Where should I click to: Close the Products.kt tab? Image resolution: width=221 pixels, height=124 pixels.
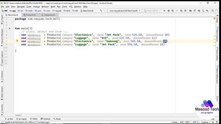coord(38,15)
